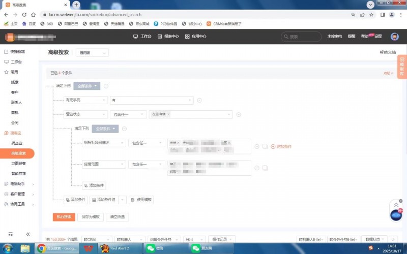Click the 工作台 monitor icon in the top navigation
Screen dimensions: 407x254
(x=135, y=37)
